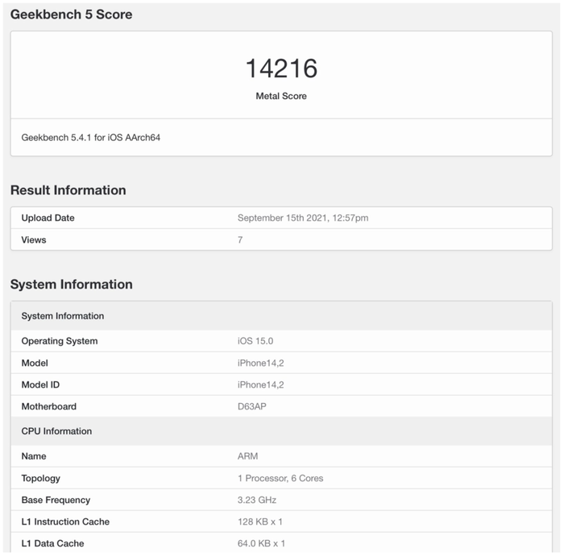Select the ARM CPU name value
The width and height of the screenshot is (564, 557).
coord(248,456)
